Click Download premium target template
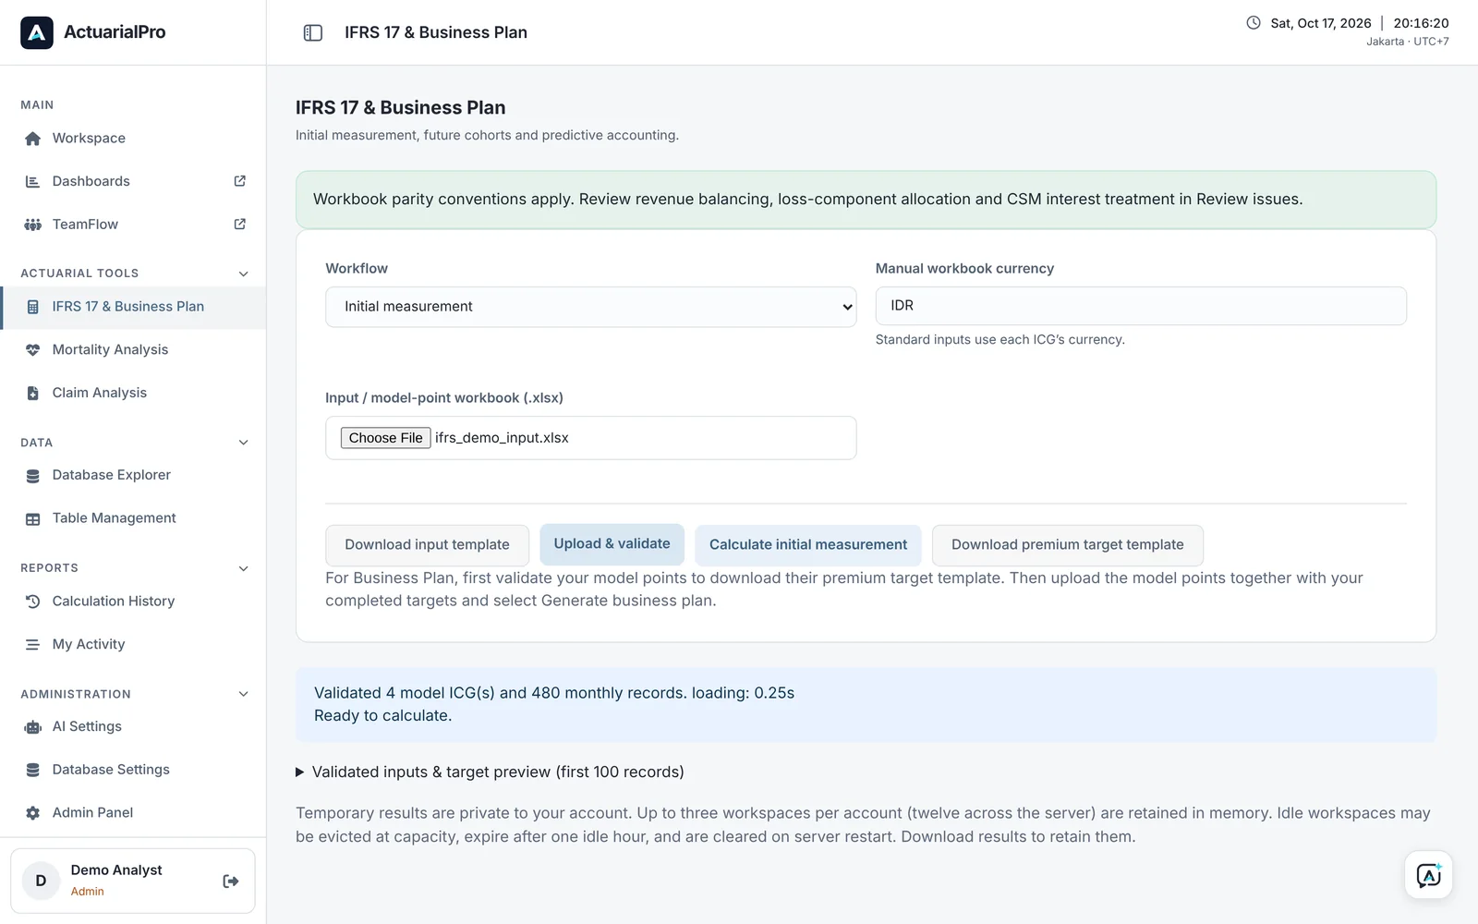1478x924 pixels. point(1067,545)
